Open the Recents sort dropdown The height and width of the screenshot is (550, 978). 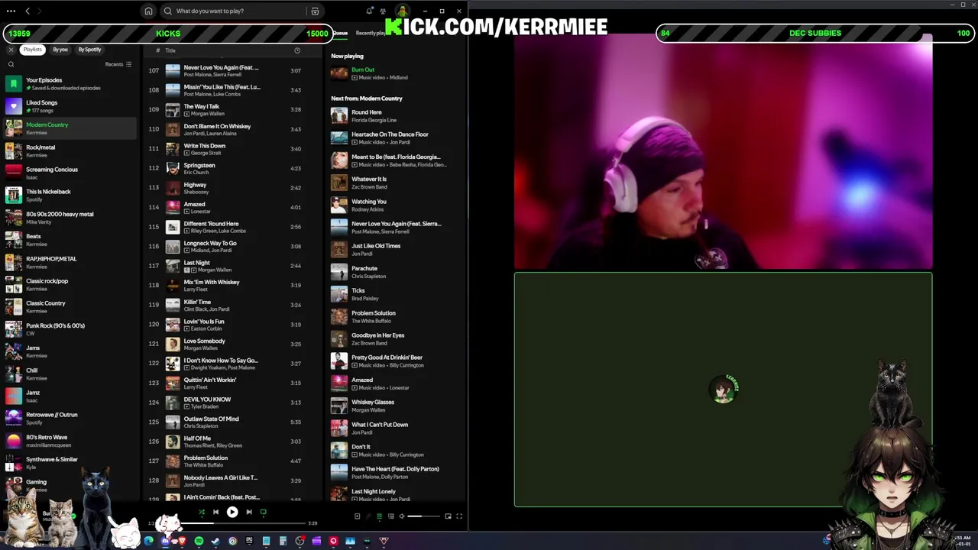click(118, 64)
